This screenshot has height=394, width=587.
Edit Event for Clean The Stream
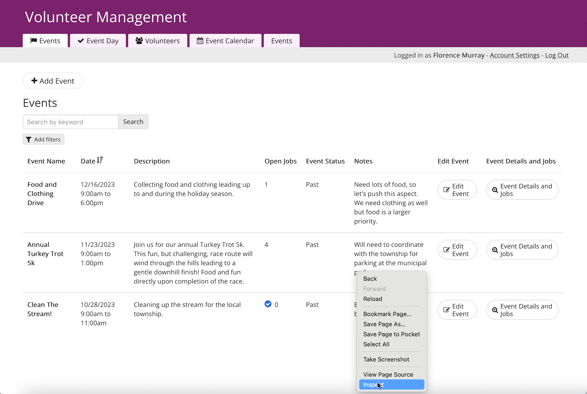[x=457, y=310]
